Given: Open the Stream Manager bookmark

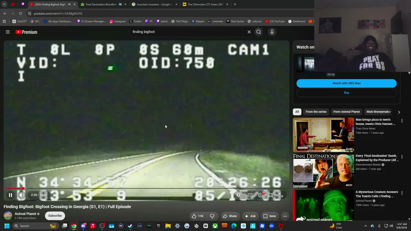Looking at the screenshot, I should [91, 21].
